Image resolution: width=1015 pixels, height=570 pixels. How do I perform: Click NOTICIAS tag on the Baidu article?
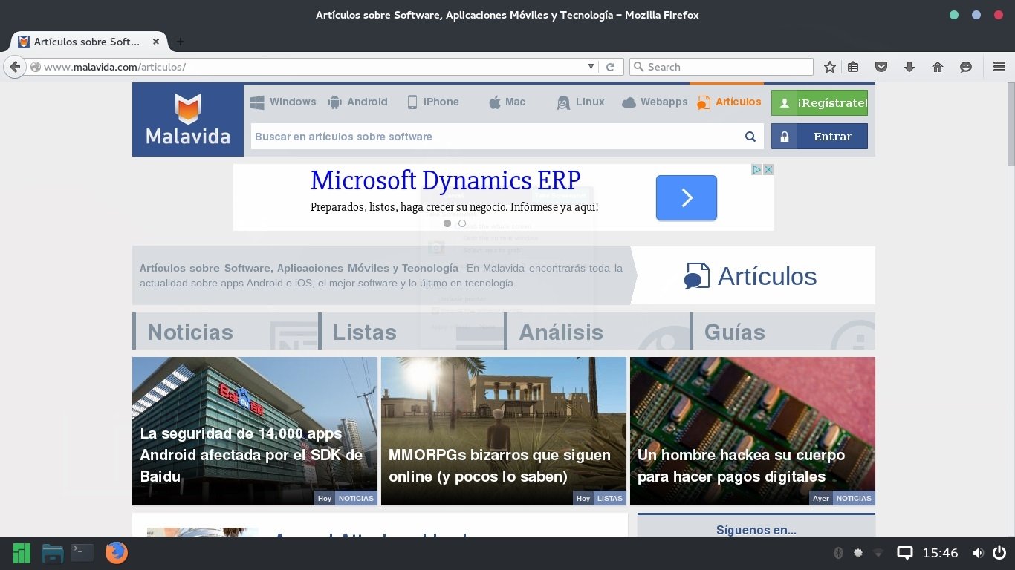(356, 498)
